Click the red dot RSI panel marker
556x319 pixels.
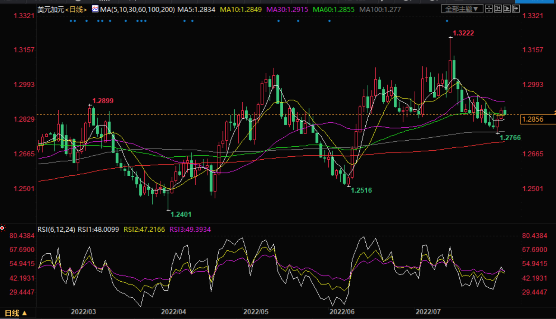(x=2, y=228)
